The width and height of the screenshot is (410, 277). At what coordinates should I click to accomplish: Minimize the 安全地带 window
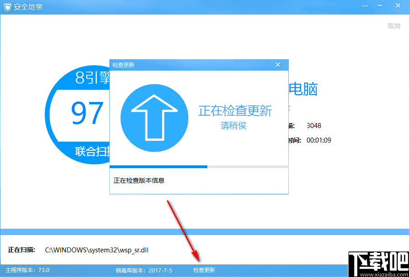[x=381, y=5]
